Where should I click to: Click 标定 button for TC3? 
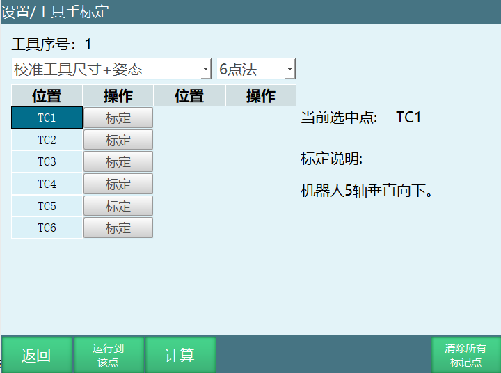[118, 161]
